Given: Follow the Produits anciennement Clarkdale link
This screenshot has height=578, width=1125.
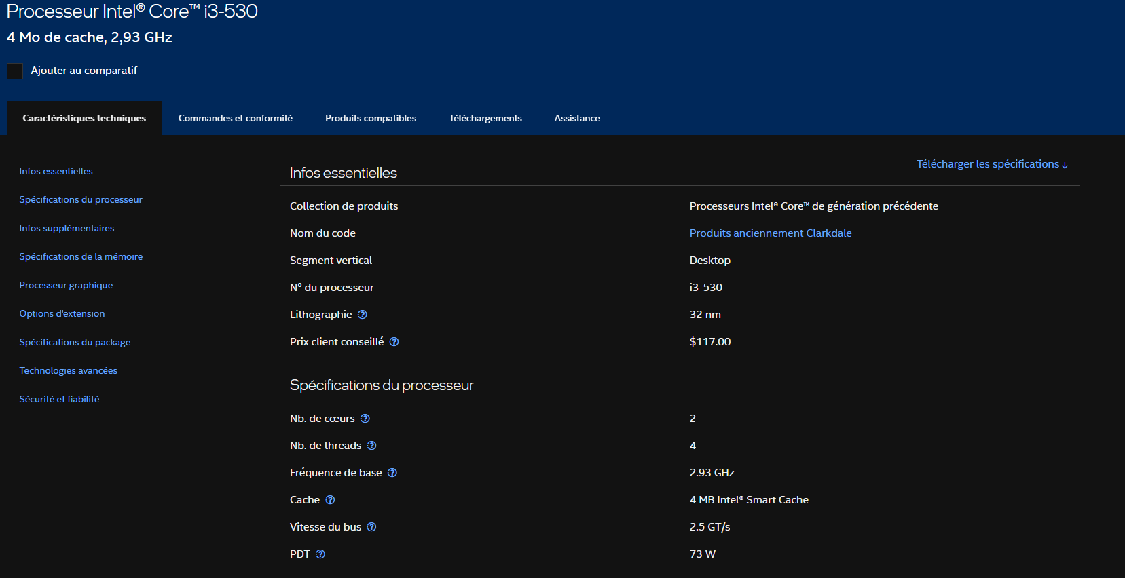Looking at the screenshot, I should click(771, 233).
